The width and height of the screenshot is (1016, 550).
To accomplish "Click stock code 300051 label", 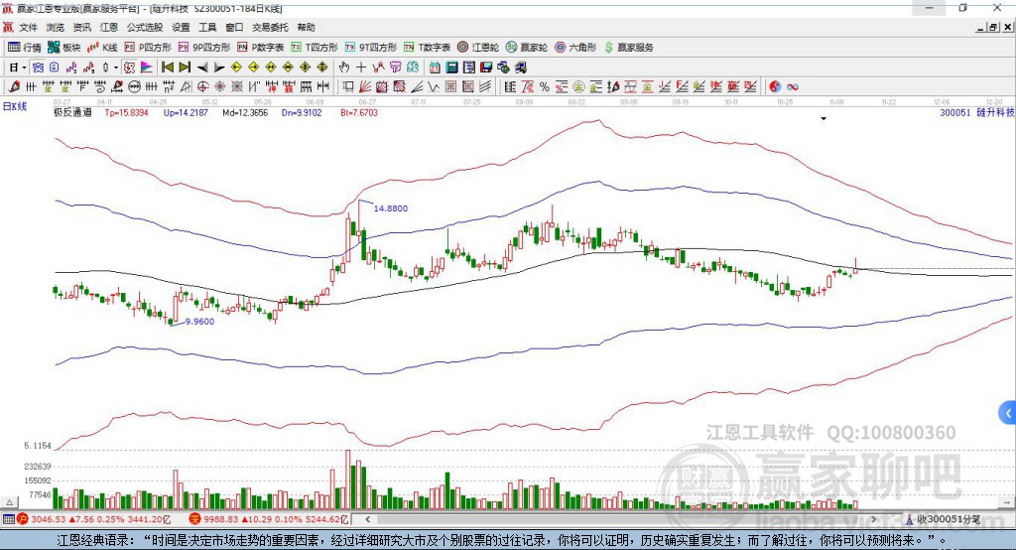I will [955, 112].
